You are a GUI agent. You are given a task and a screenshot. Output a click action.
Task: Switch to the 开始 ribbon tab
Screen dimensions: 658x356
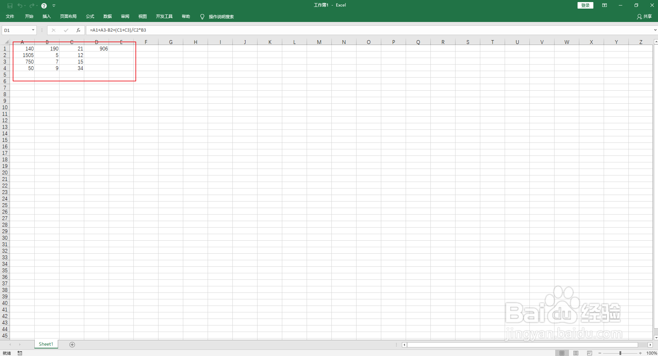[29, 16]
